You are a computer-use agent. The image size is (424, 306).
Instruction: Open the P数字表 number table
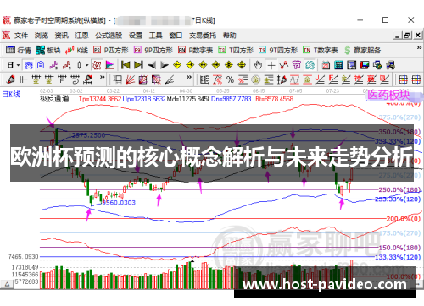(195, 50)
